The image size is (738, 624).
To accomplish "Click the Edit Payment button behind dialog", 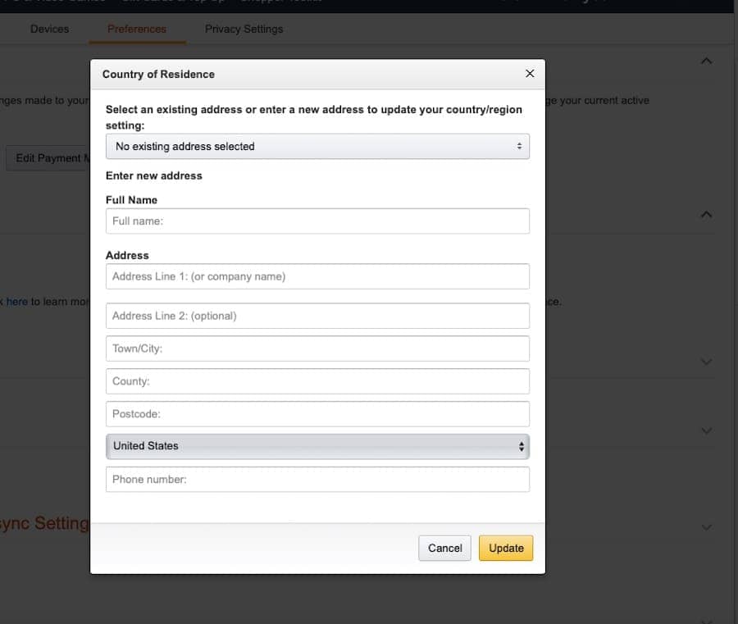I will coord(48,158).
